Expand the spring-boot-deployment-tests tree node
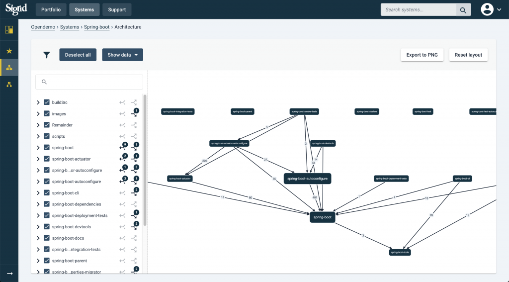This screenshot has height=282, width=509. [38, 215]
